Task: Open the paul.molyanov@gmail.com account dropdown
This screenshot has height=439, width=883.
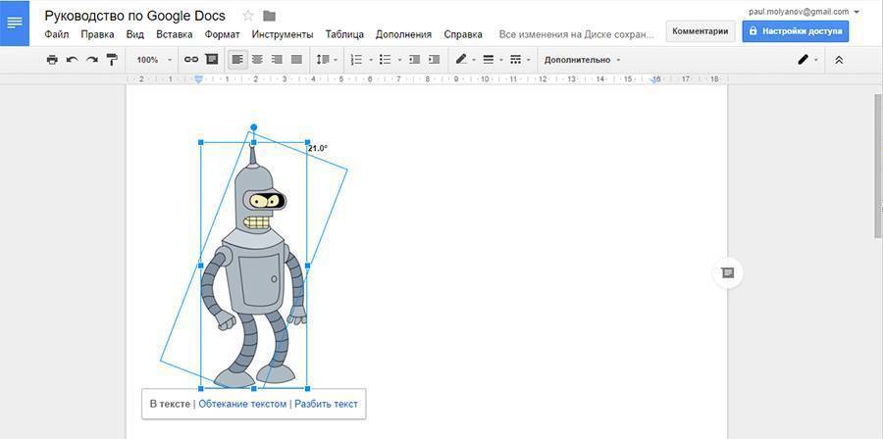Action: point(804,11)
